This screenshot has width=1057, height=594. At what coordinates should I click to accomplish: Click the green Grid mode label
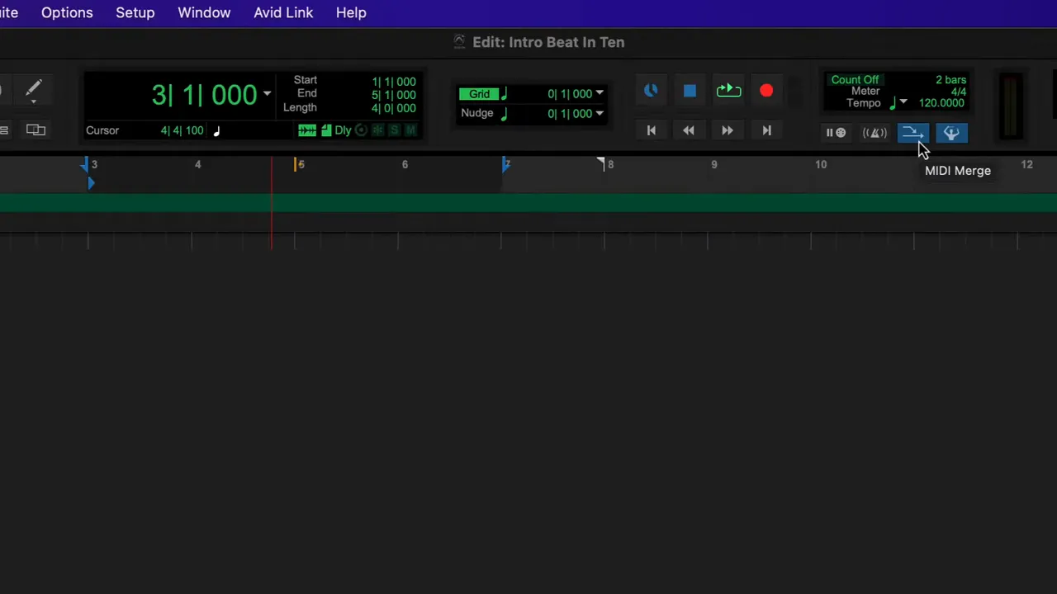pos(479,94)
